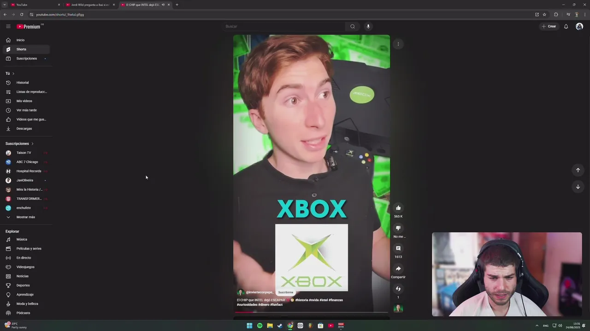Viewport: 590px width, 331px height.
Task: Mute the El CHIP tab audio
Action: (x=163, y=5)
